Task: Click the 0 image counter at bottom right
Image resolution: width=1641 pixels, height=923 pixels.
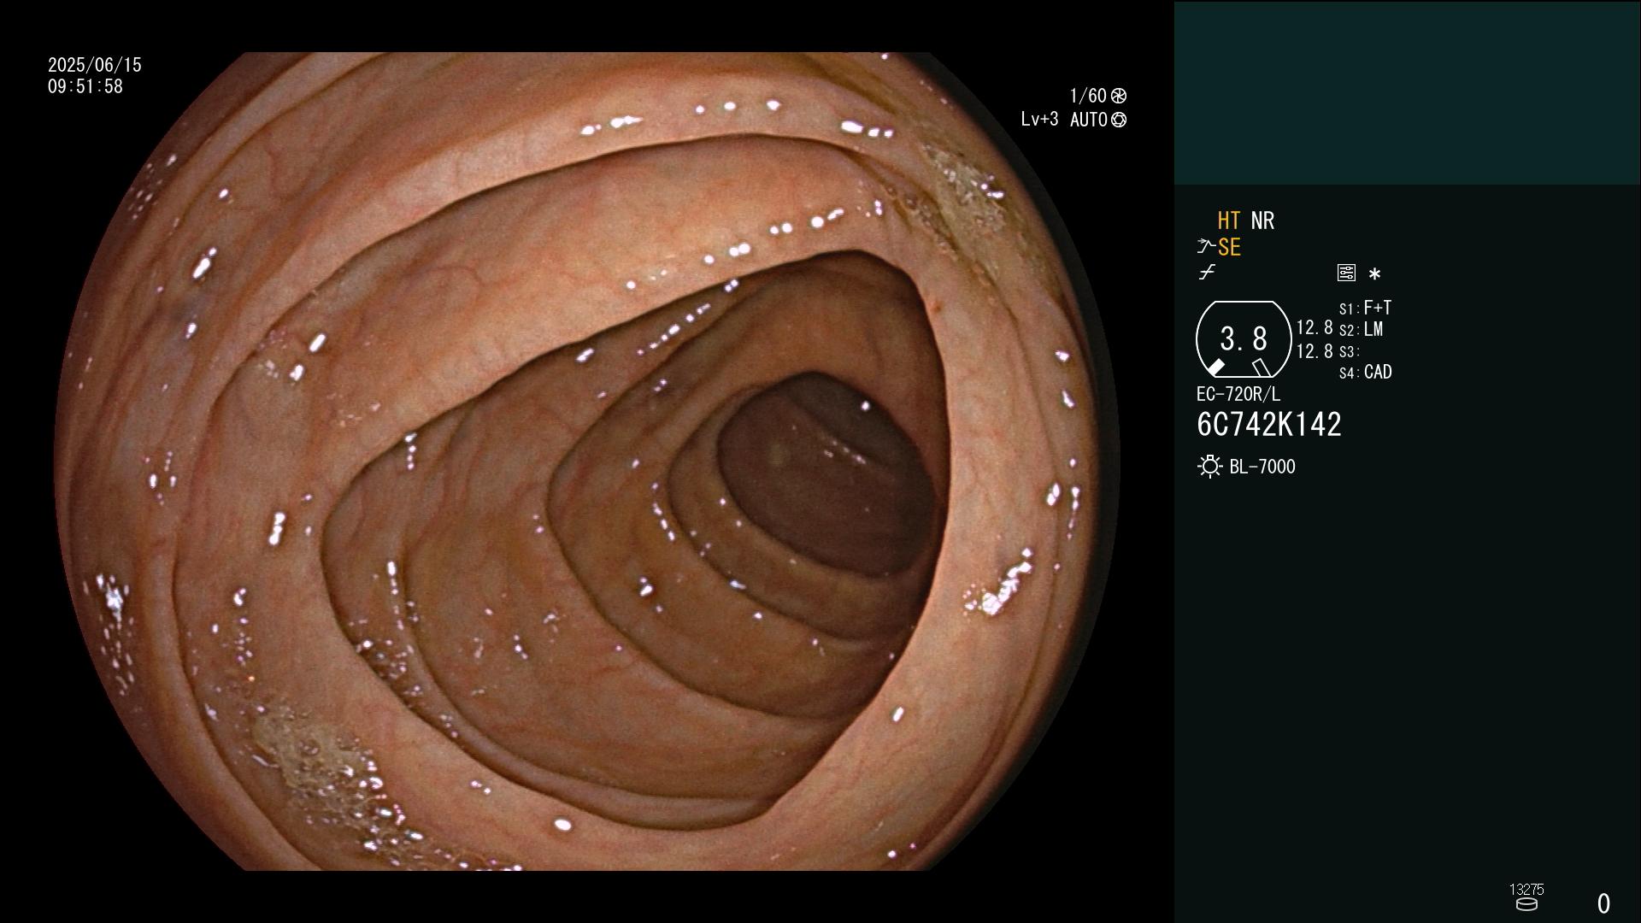Action: (x=1603, y=903)
